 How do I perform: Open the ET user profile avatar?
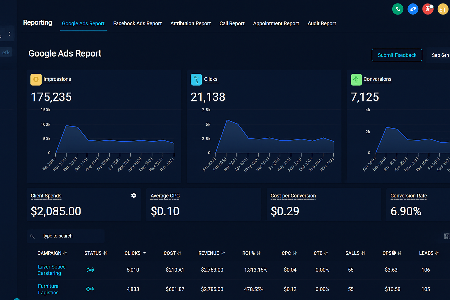(443, 9)
